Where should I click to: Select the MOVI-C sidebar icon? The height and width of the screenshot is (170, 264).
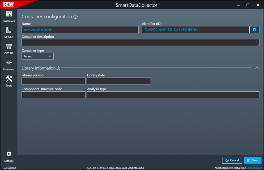click(x=9, y=33)
